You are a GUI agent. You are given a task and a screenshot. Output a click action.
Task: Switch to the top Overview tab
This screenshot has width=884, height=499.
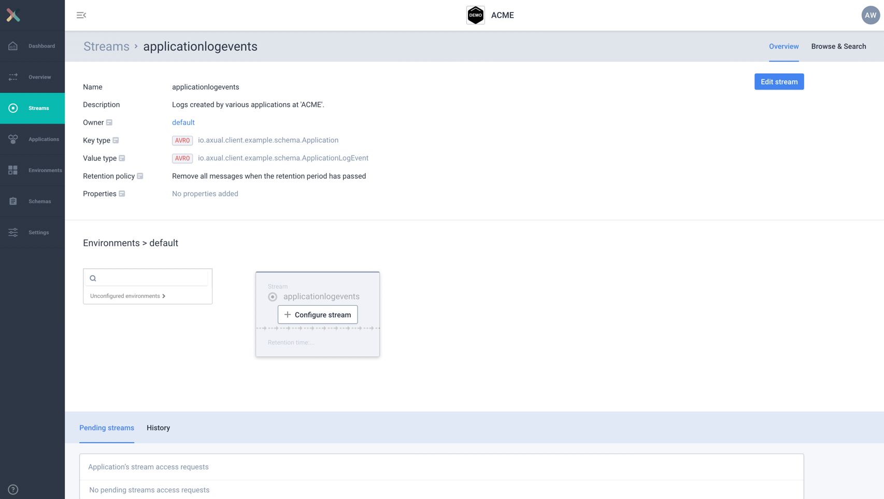pos(783,46)
